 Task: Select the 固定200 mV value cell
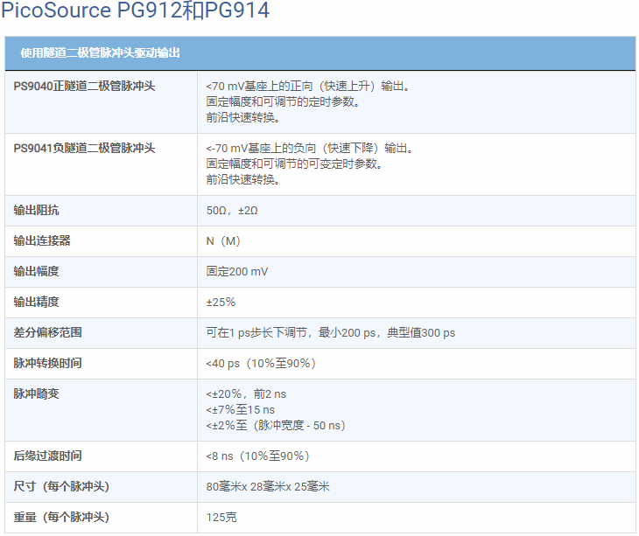pyautogui.click(x=237, y=272)
